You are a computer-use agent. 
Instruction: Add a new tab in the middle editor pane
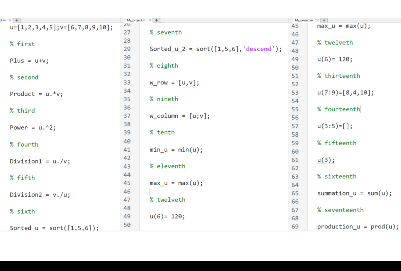pyautogui.click(x=157, y=20)
